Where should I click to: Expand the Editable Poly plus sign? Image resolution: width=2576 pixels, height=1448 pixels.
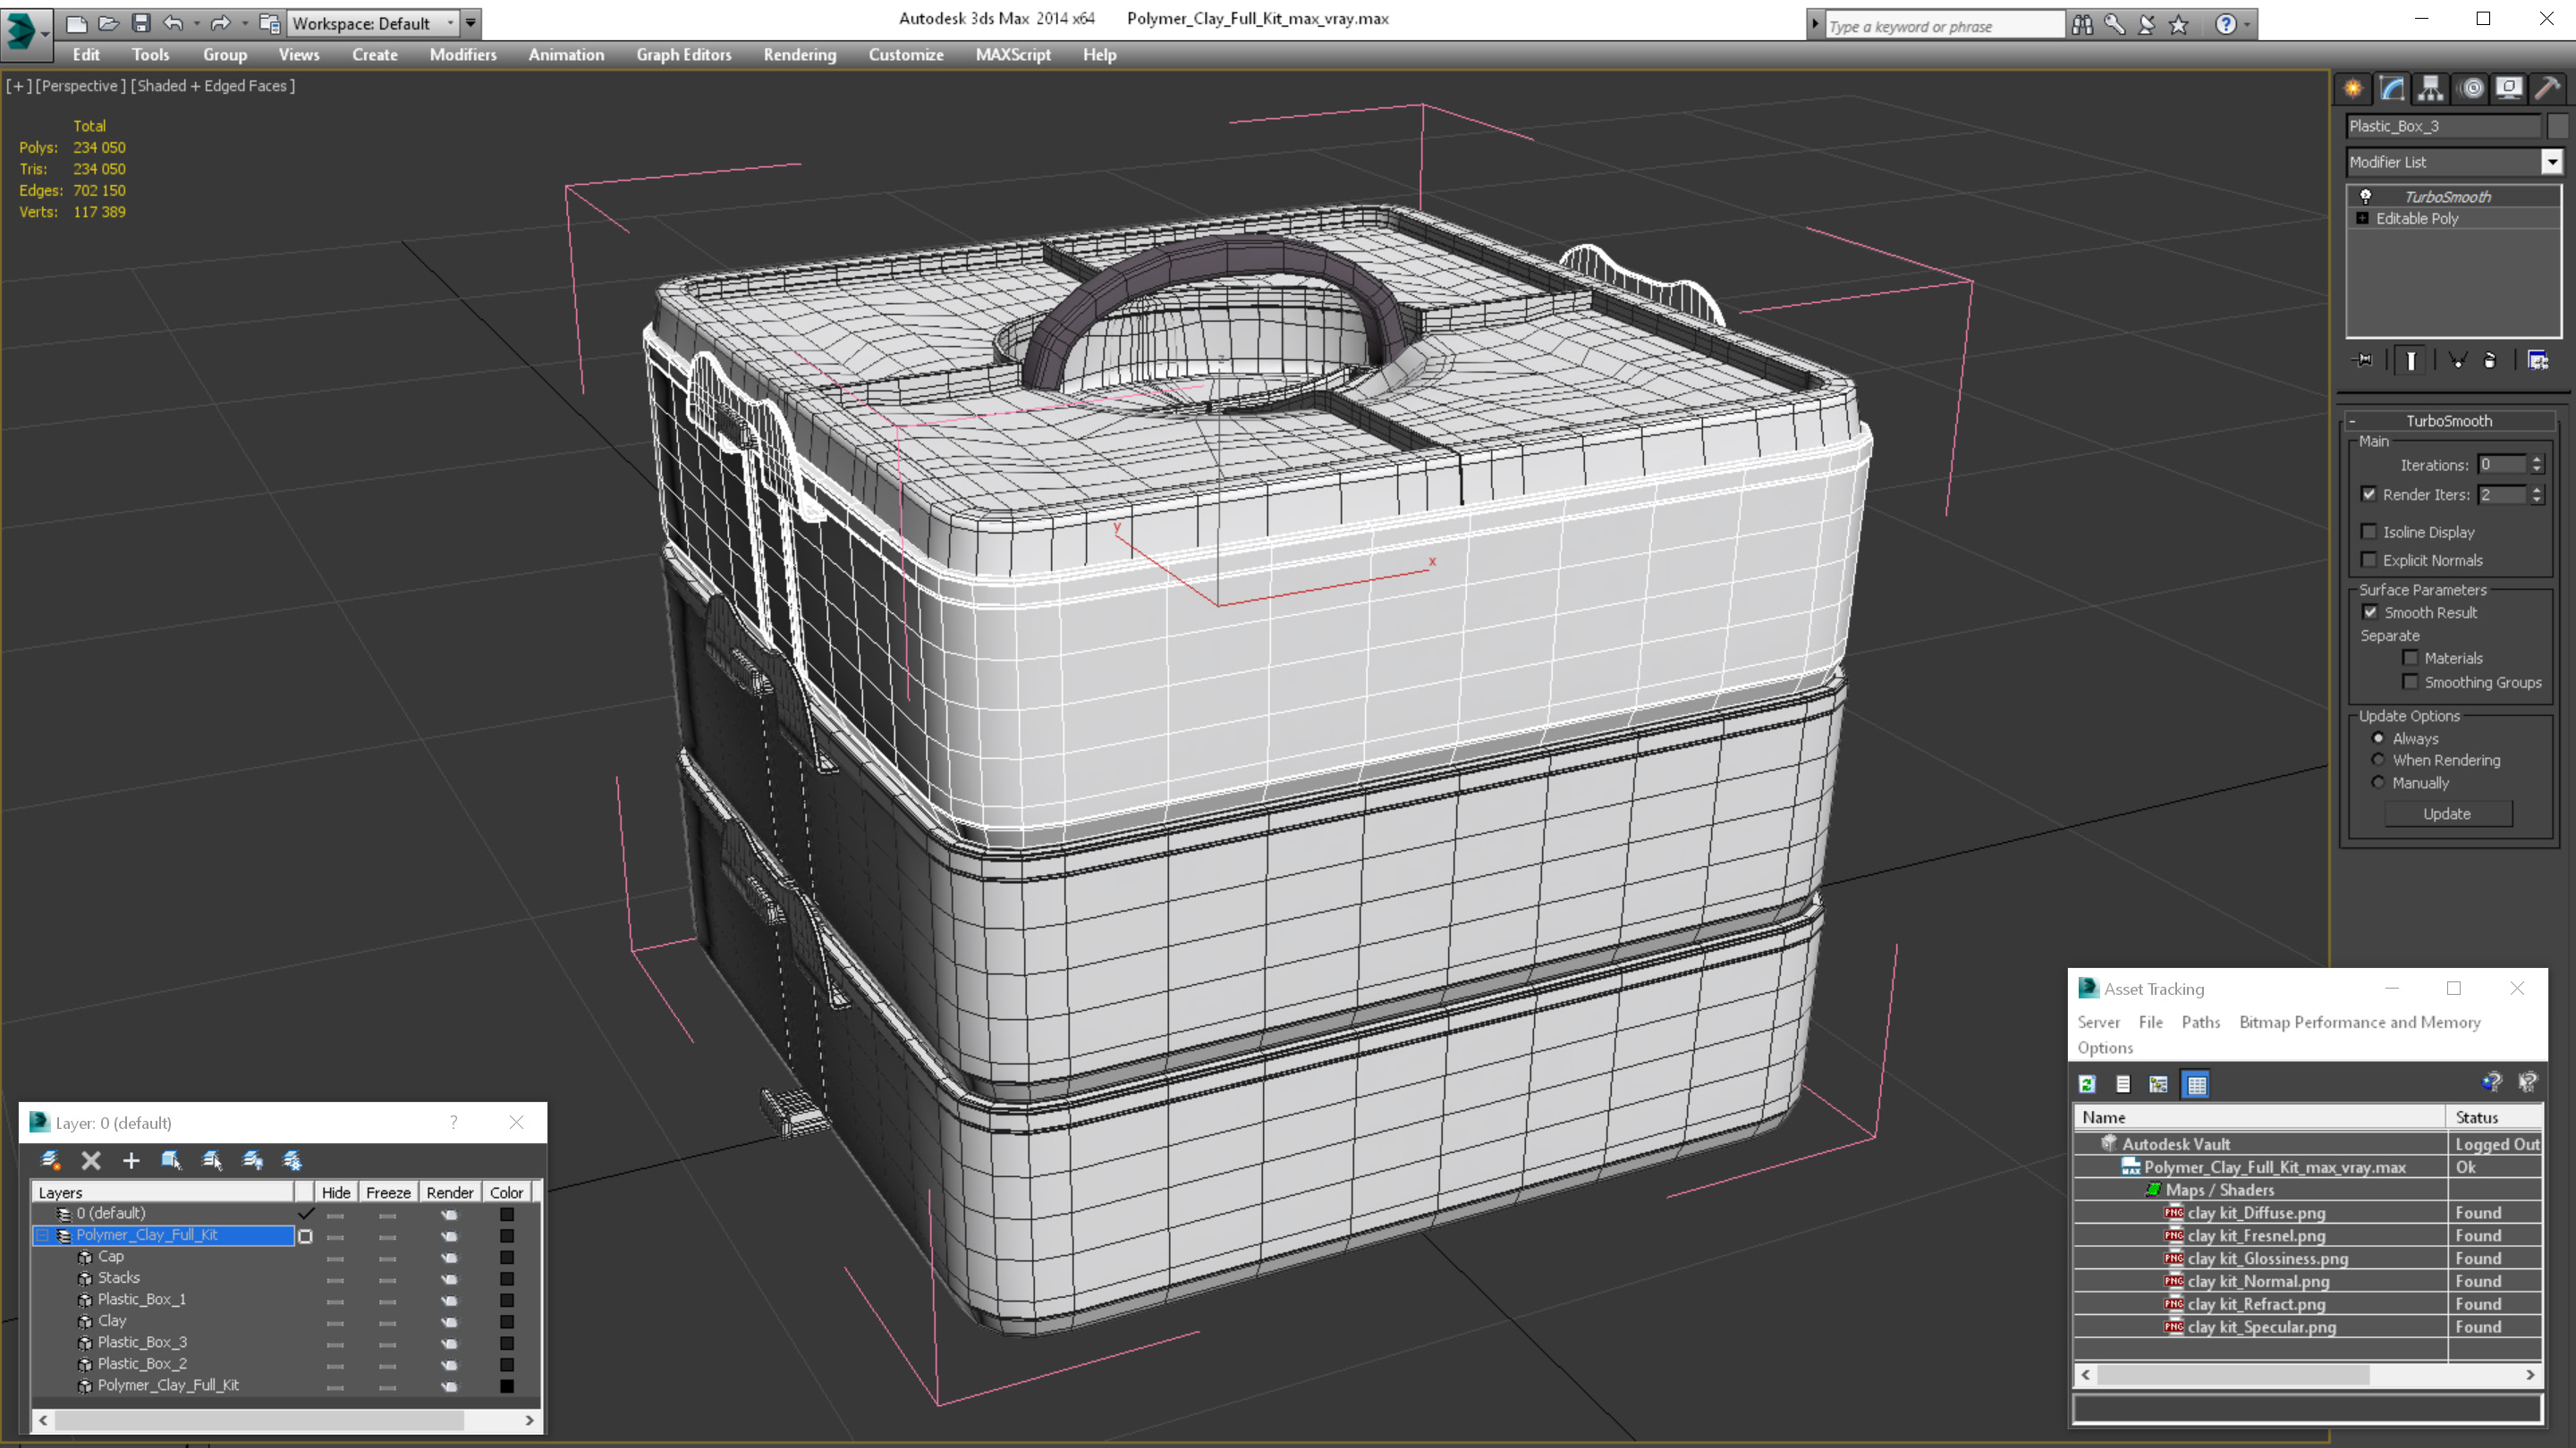[2363, 219]
